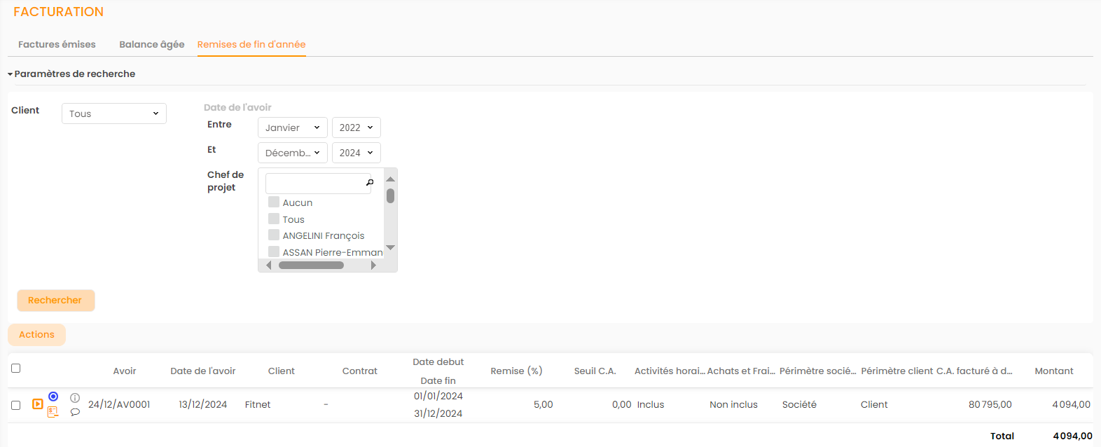
Task: Check the Aucun project manager checkbox
Action: click(x=274, y=202)
